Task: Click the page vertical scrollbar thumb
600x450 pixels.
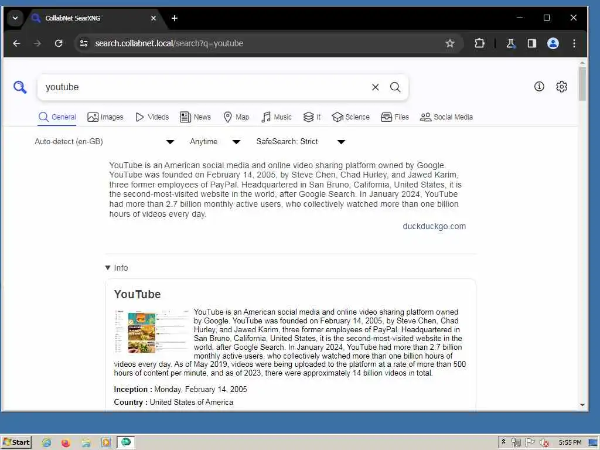Action: [582, 83]
